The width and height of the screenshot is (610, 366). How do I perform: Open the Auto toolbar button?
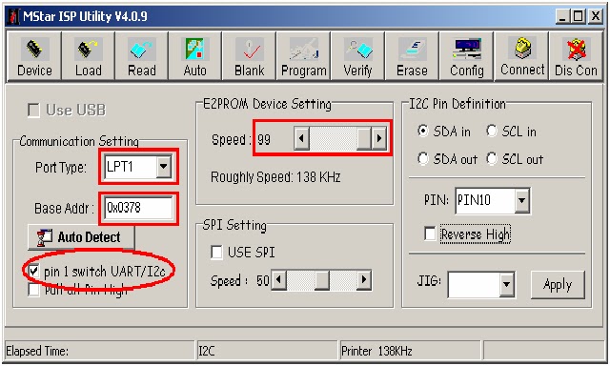194,56
